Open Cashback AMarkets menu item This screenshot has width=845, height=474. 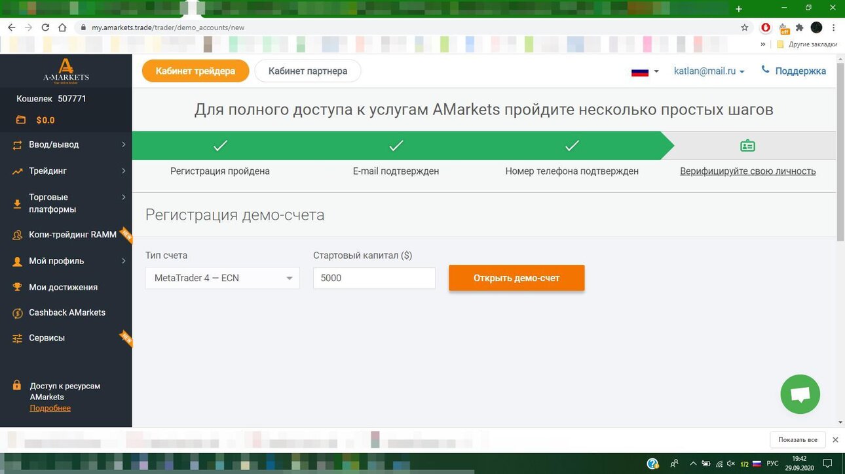[x=67, y=313]
